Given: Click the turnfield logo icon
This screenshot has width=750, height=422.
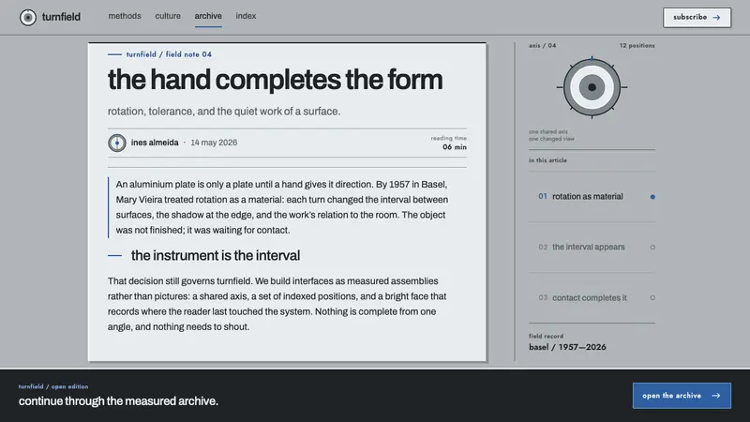Looking at the screenshot, I should tap(28, 17).
